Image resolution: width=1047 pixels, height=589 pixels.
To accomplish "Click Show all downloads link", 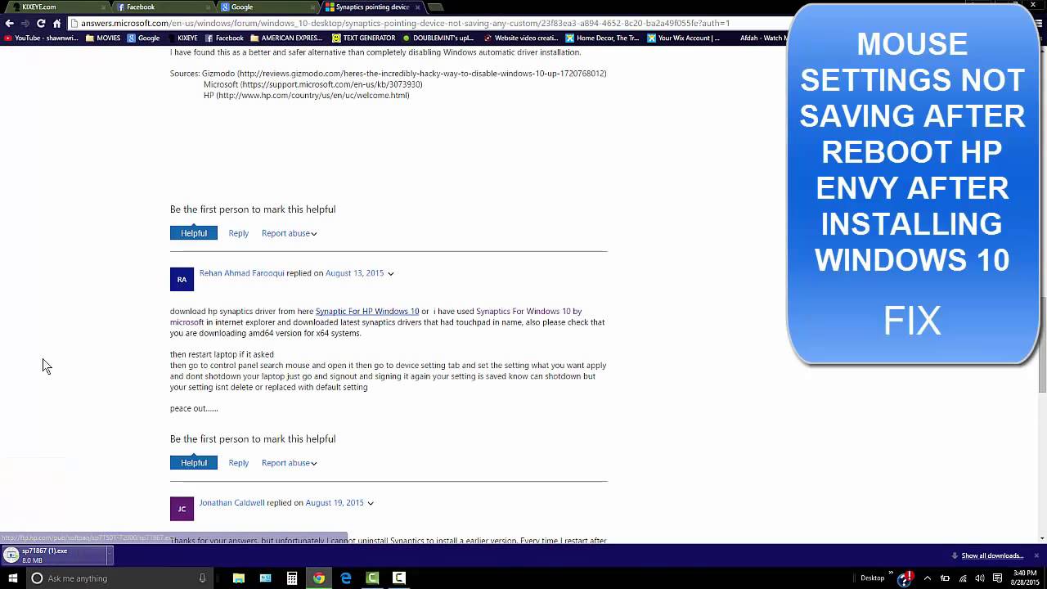I will pyautogui.click(x=992, y=556).
